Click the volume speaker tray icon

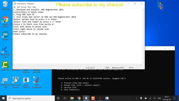(155, 98)
